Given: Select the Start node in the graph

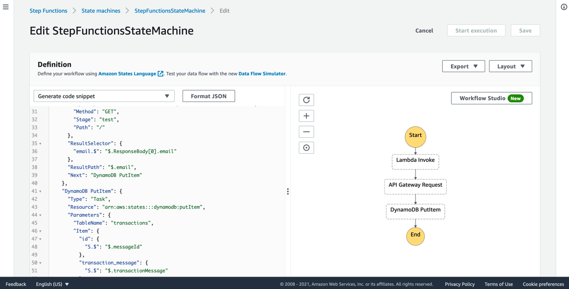Looking at the screenshot, I should [416, 137].
